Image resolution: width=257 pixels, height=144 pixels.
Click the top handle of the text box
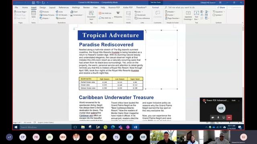pyautogui.click(x=161, y=30)
